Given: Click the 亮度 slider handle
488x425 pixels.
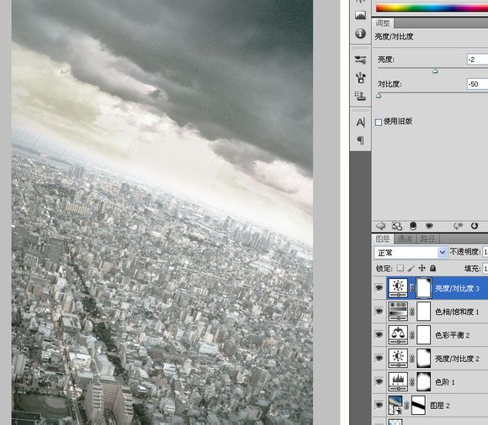Looking at the screenshot, I should coord(435,71).
